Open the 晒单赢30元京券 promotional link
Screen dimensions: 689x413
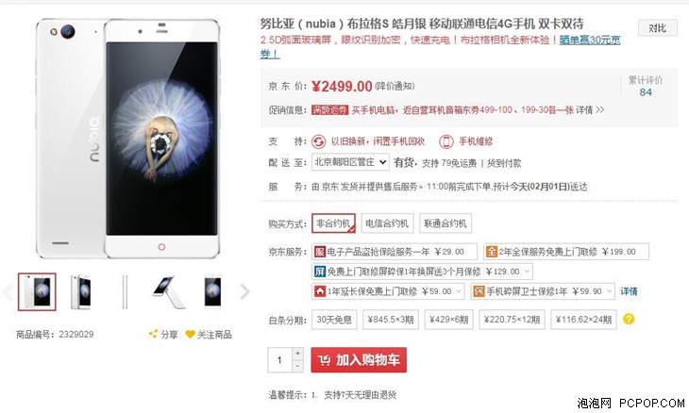tap(590, 40)
